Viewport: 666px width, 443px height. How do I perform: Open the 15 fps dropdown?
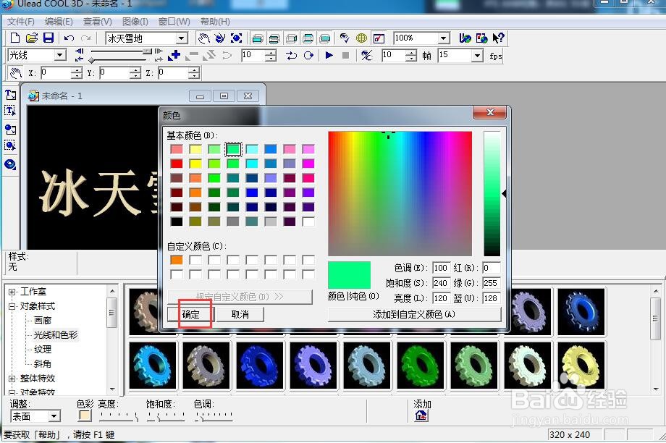(477, 55)
